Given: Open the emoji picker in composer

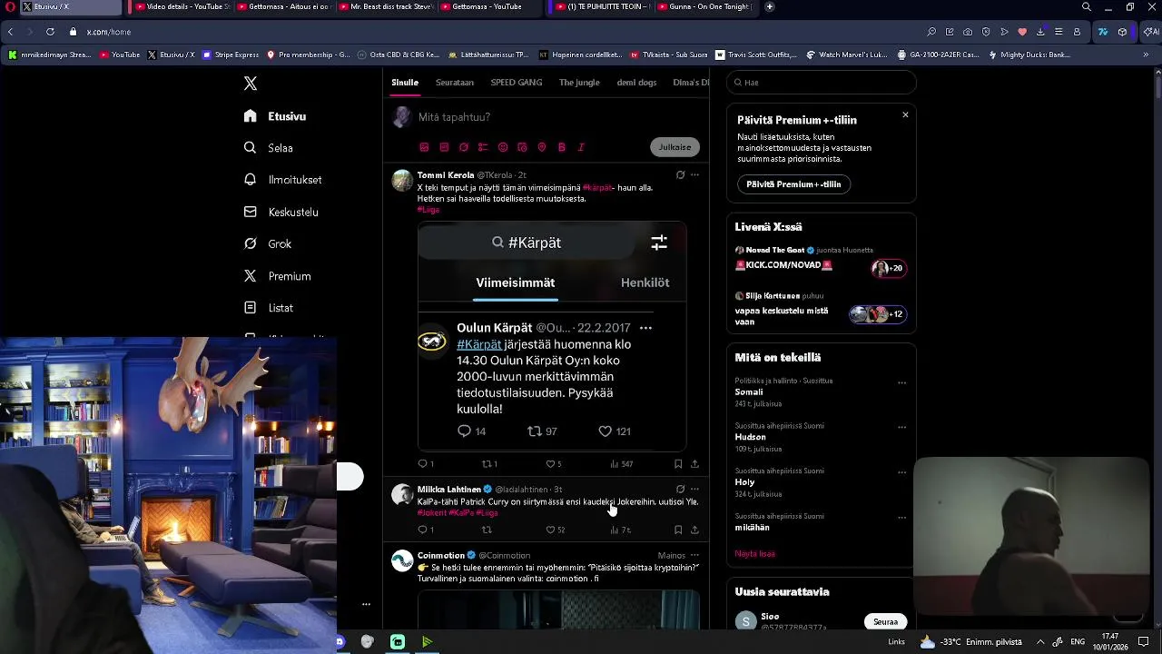Looking at the screenshot, I should 503,147.
